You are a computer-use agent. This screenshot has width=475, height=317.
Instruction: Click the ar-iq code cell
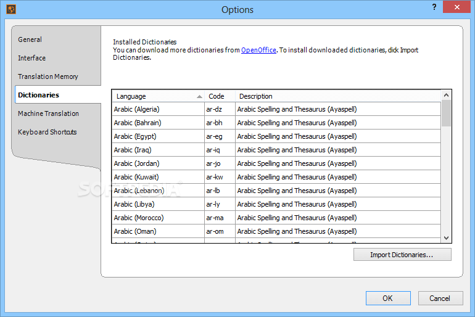(220, 150)
